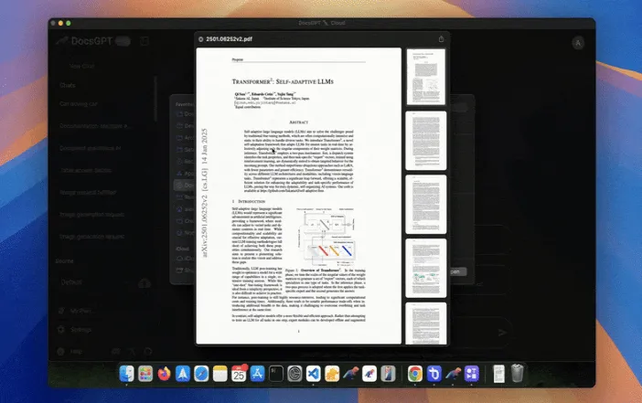The height and width of the screenshot is (403, 642).
Task: Open Launchpad in the Dock
Action: click(145, 373)
